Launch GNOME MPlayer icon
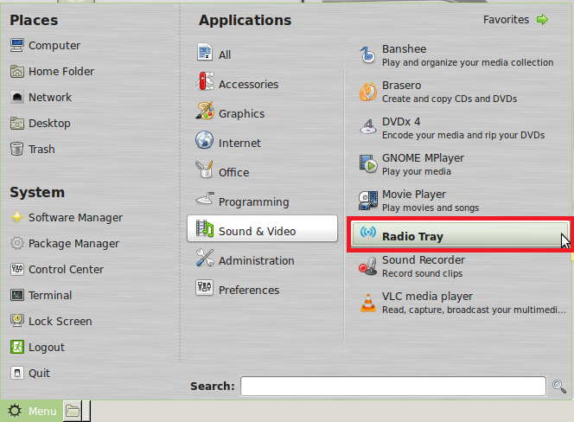The image size is (574, 422). (368, 163)
